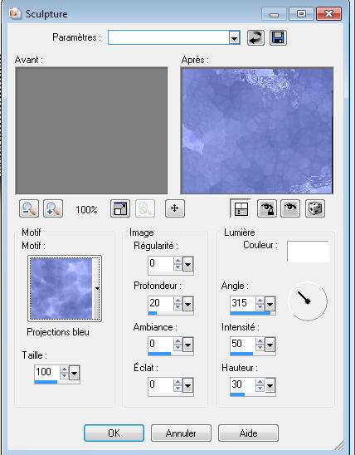Click the white Couleur light swatch
This screenshot has height=455, width=355.
(308, 252)
